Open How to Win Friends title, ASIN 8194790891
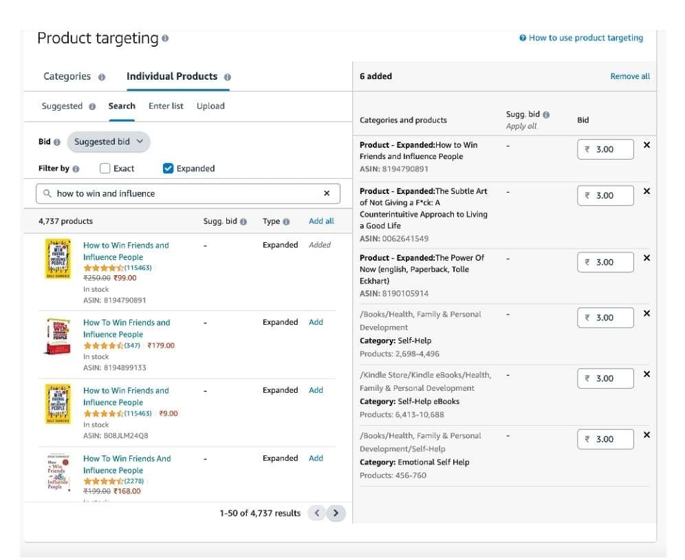The width and height of the screenshot is (685, 560). coord(126,251)
